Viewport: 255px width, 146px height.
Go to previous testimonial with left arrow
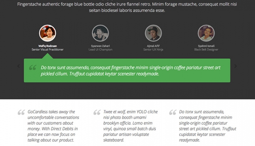point(18,66)
